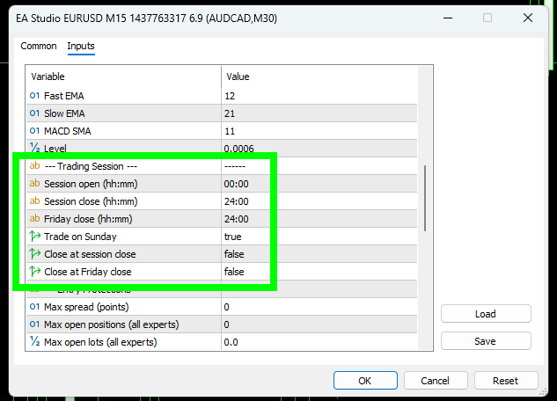Click the integer icon beside Fast EMA
This screenshot has height=401, width=557.
click(34, 96)
